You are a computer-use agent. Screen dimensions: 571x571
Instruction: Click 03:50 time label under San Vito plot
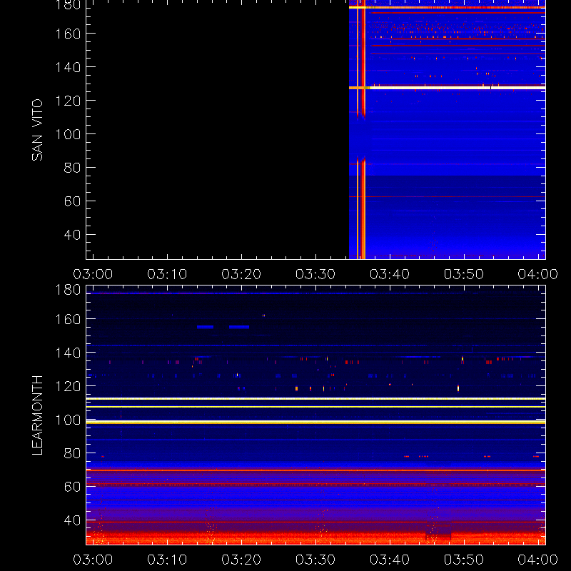point(463,274)
